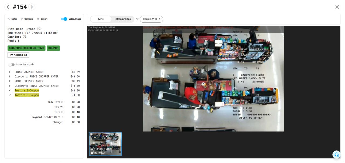Screen dimensions: 345x163
Task: Click the Cashier: 73 line
Action: click(x=17, y=37)
